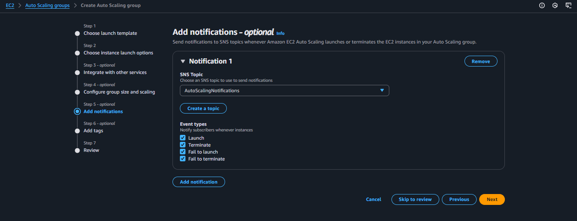Open the SNS Topic dropdown
Image resolution: width=577 pixels, height=221 pixels.
(285, 90)
